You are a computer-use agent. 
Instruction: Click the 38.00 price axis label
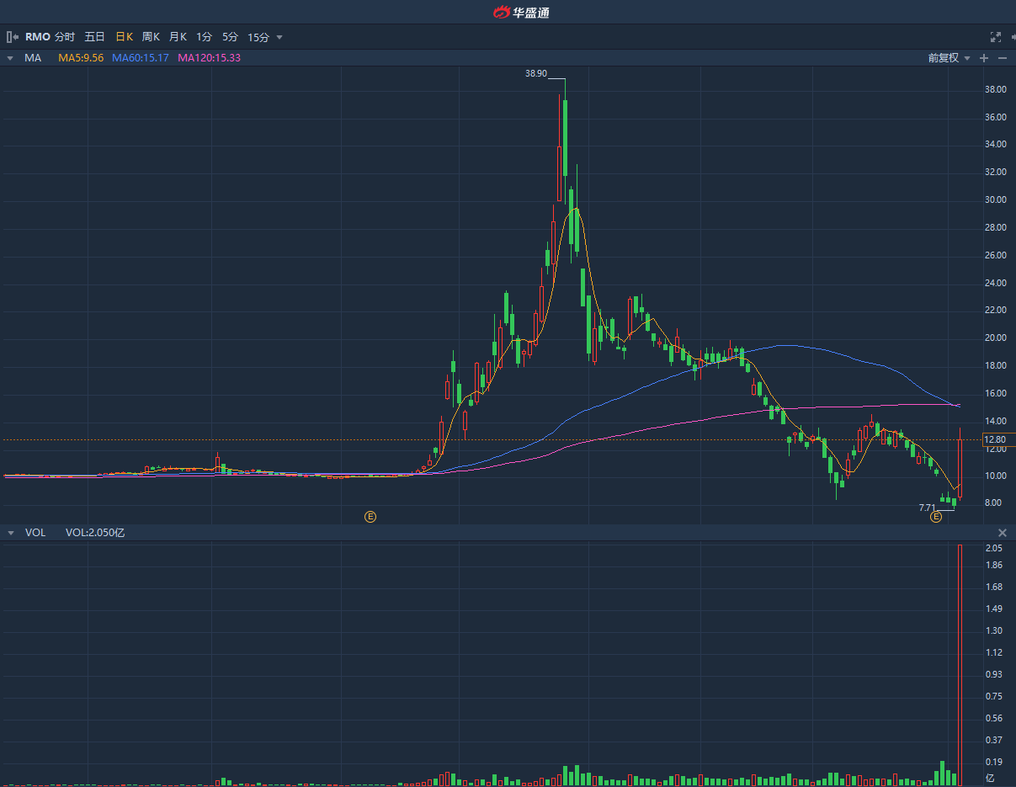coord(996,89)
